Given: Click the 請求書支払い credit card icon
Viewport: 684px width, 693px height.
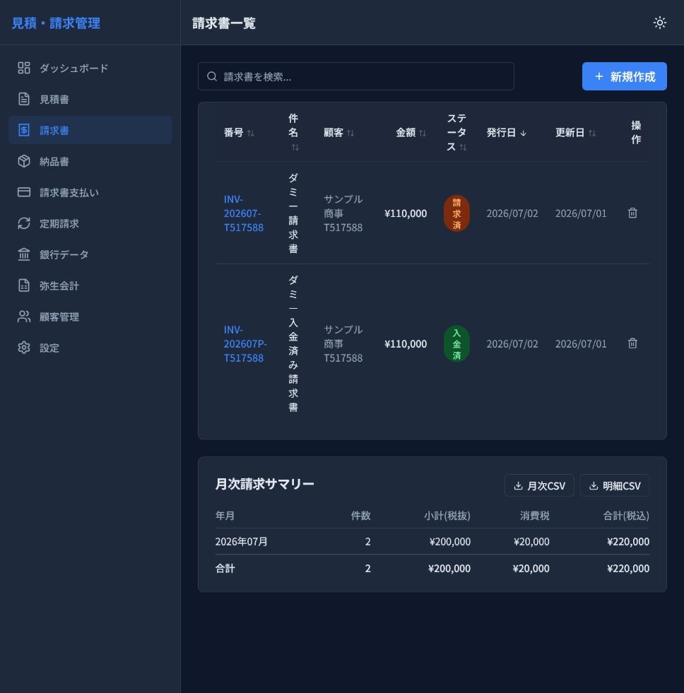Looking at the screenshot, I should tap(24, 192).
